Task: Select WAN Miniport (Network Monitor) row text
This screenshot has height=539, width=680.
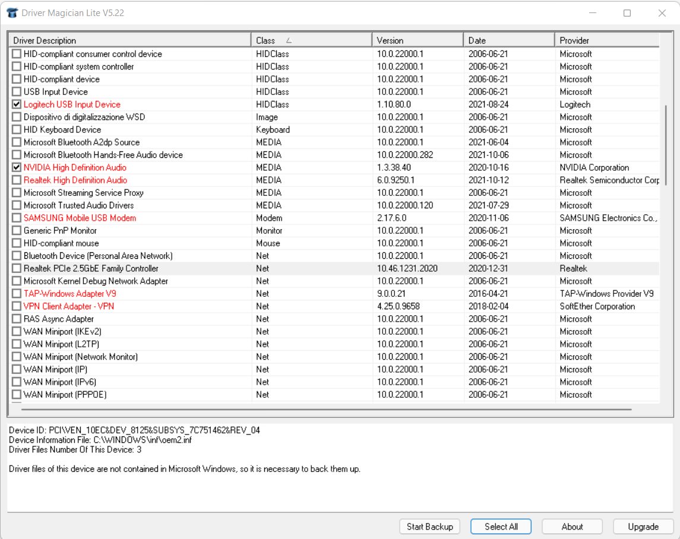Action: (x=81, y=356)
